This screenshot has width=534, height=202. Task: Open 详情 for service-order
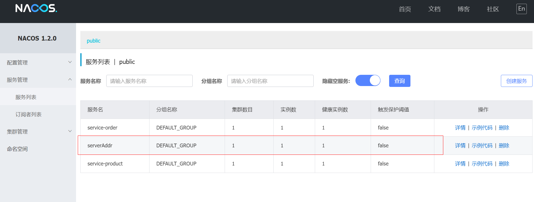point(460,127)
